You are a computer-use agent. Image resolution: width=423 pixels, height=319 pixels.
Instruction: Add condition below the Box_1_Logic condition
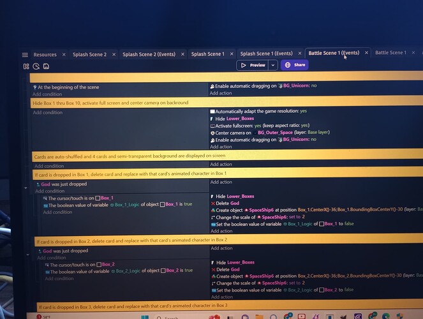pos(57,212)
